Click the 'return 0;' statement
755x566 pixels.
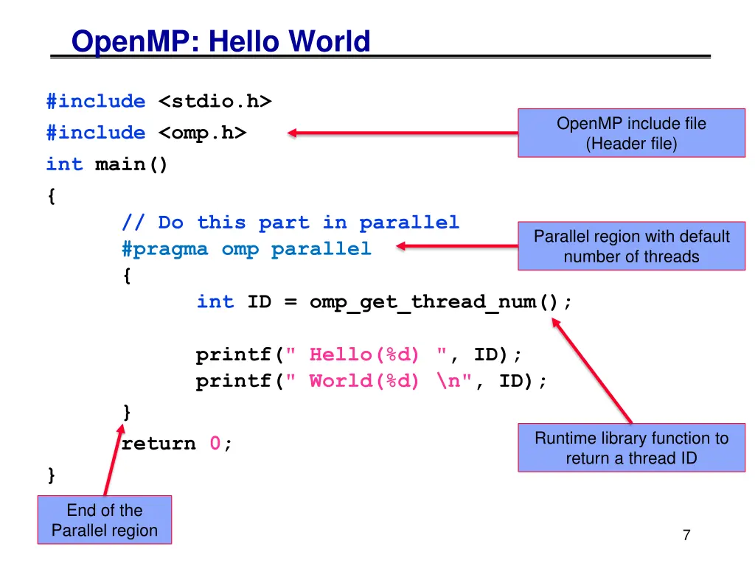coord(177,443)
